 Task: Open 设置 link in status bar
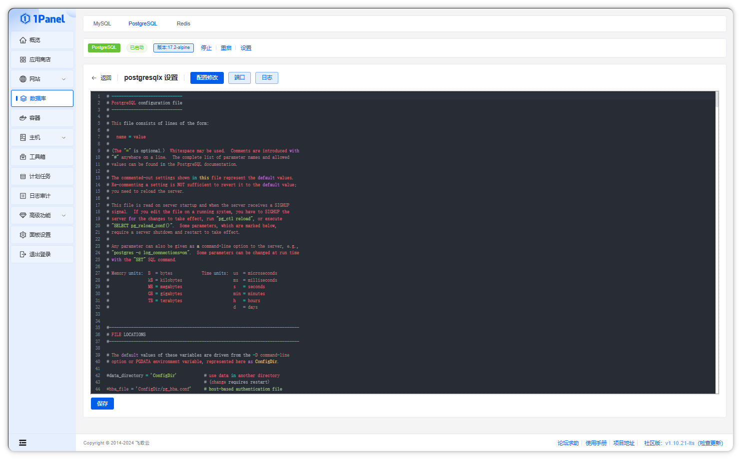click(246, 48)
